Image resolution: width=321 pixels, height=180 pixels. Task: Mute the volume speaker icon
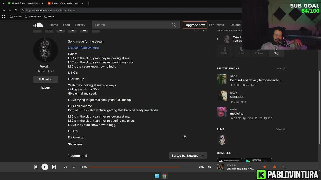tap(209, 167)
